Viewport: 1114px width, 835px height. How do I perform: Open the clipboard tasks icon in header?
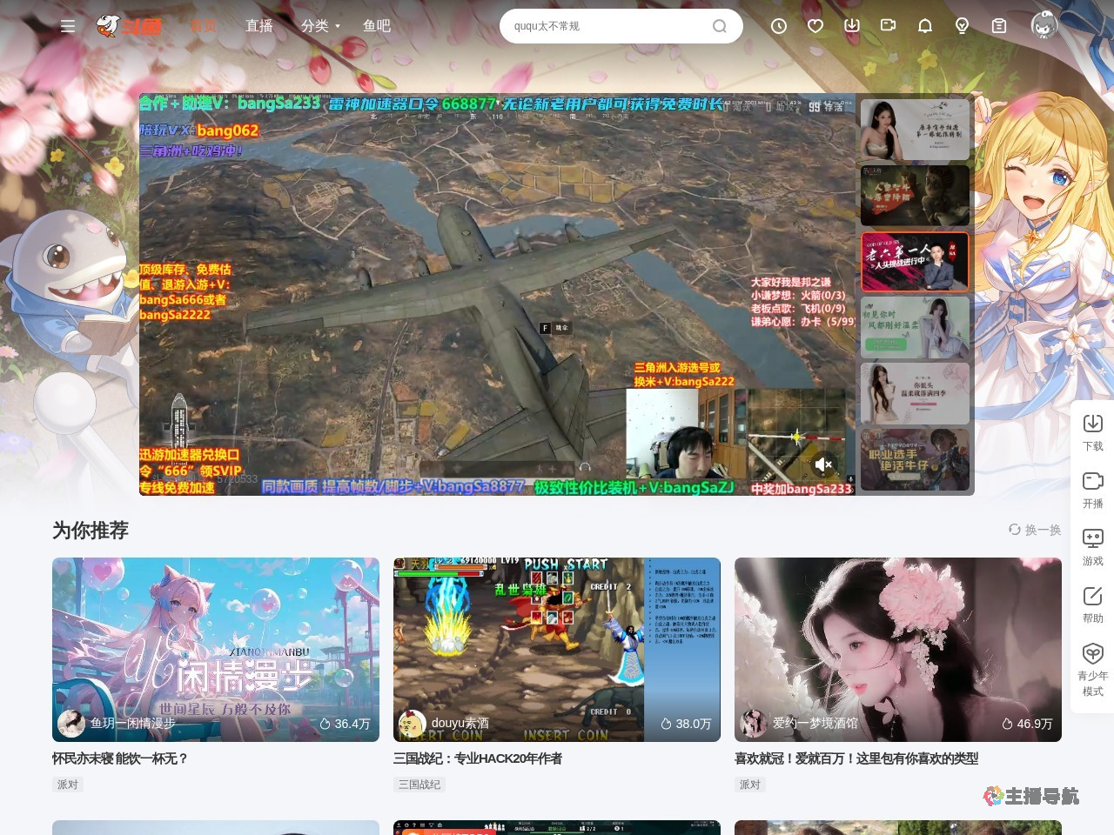(x=999, y=26)
